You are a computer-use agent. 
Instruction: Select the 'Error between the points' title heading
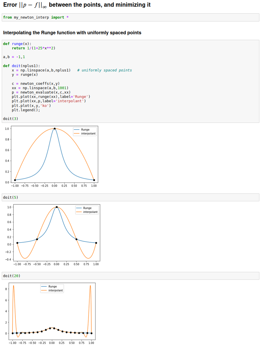[77, 5]
